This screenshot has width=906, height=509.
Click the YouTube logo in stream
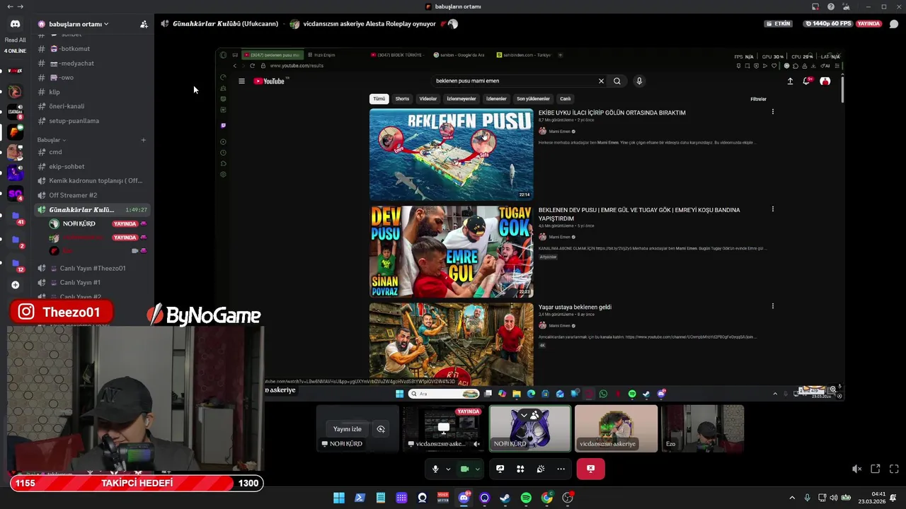click(270, 81)
